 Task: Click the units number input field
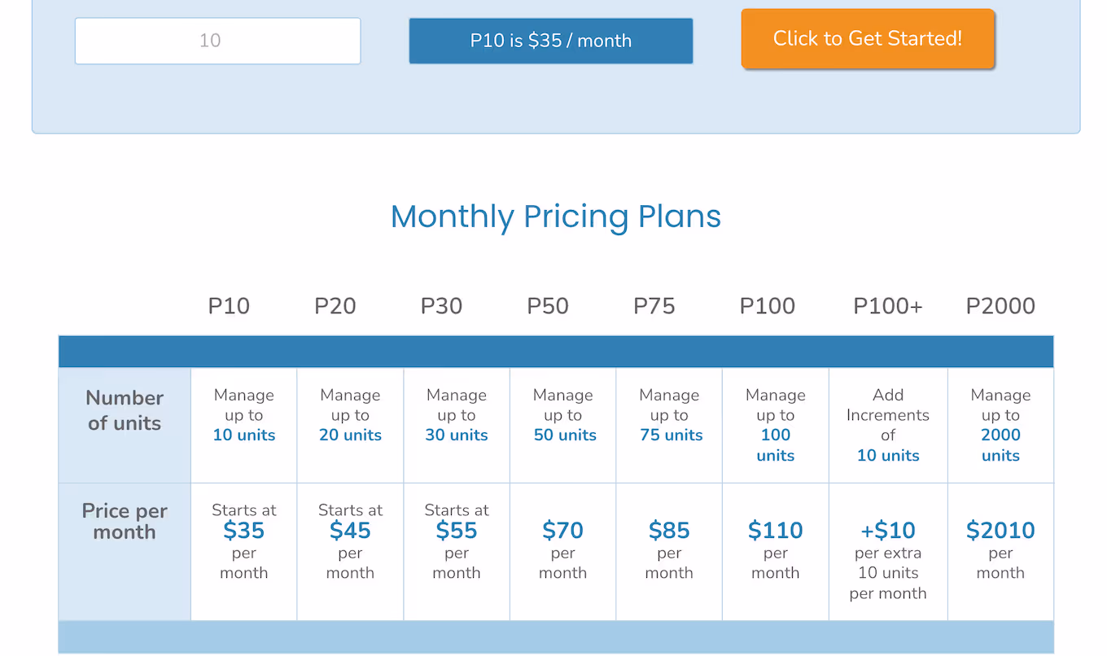coord(217,40)
